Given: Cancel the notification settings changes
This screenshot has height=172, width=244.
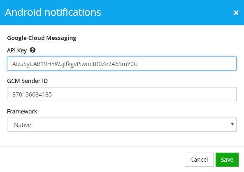Looking at the screenshot, I should 199,160.
